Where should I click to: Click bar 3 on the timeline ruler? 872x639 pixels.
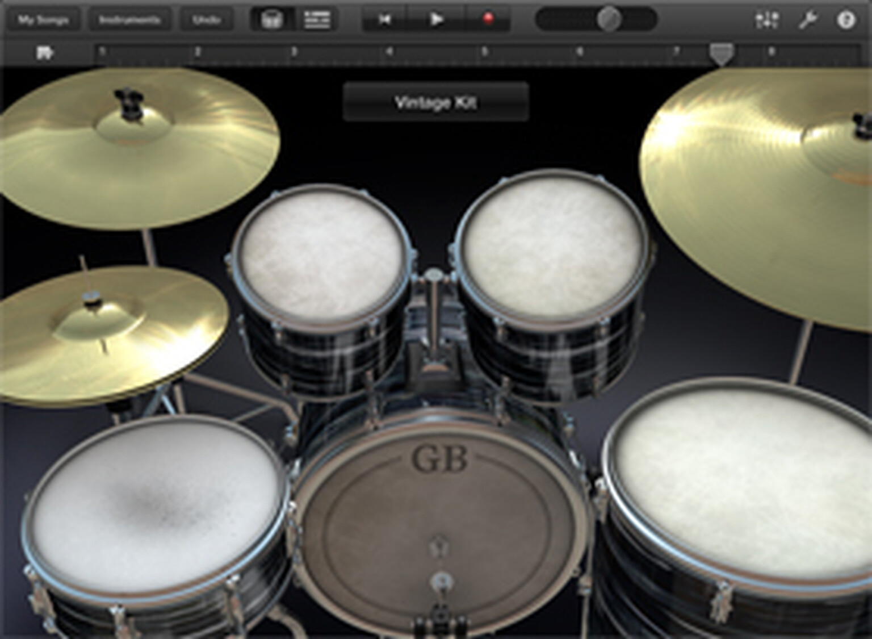pos(294,52)
